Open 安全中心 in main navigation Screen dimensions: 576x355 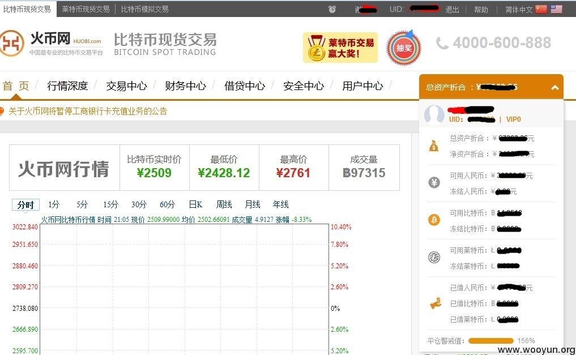tap(304, 86)
